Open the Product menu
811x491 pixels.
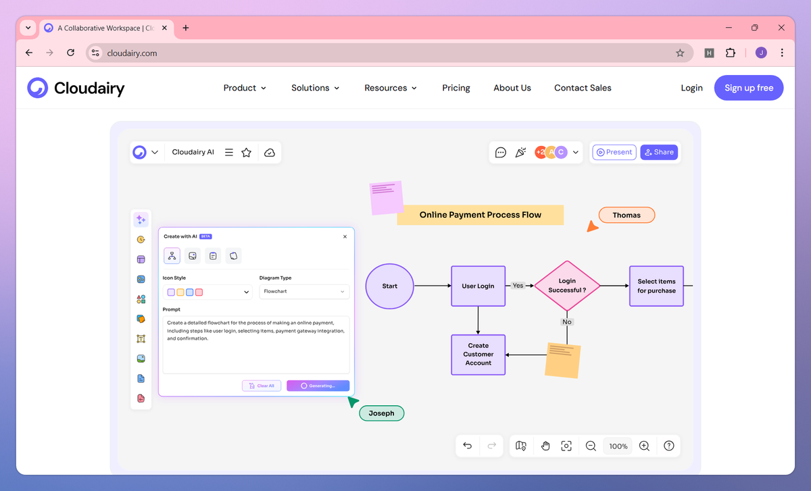[x=245, y=88]
